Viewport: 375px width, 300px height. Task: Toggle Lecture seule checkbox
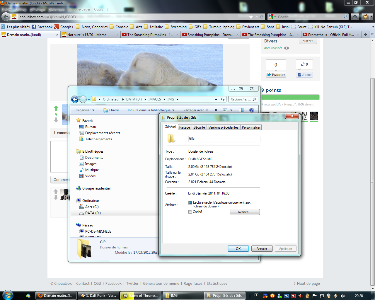coord(190,202)
